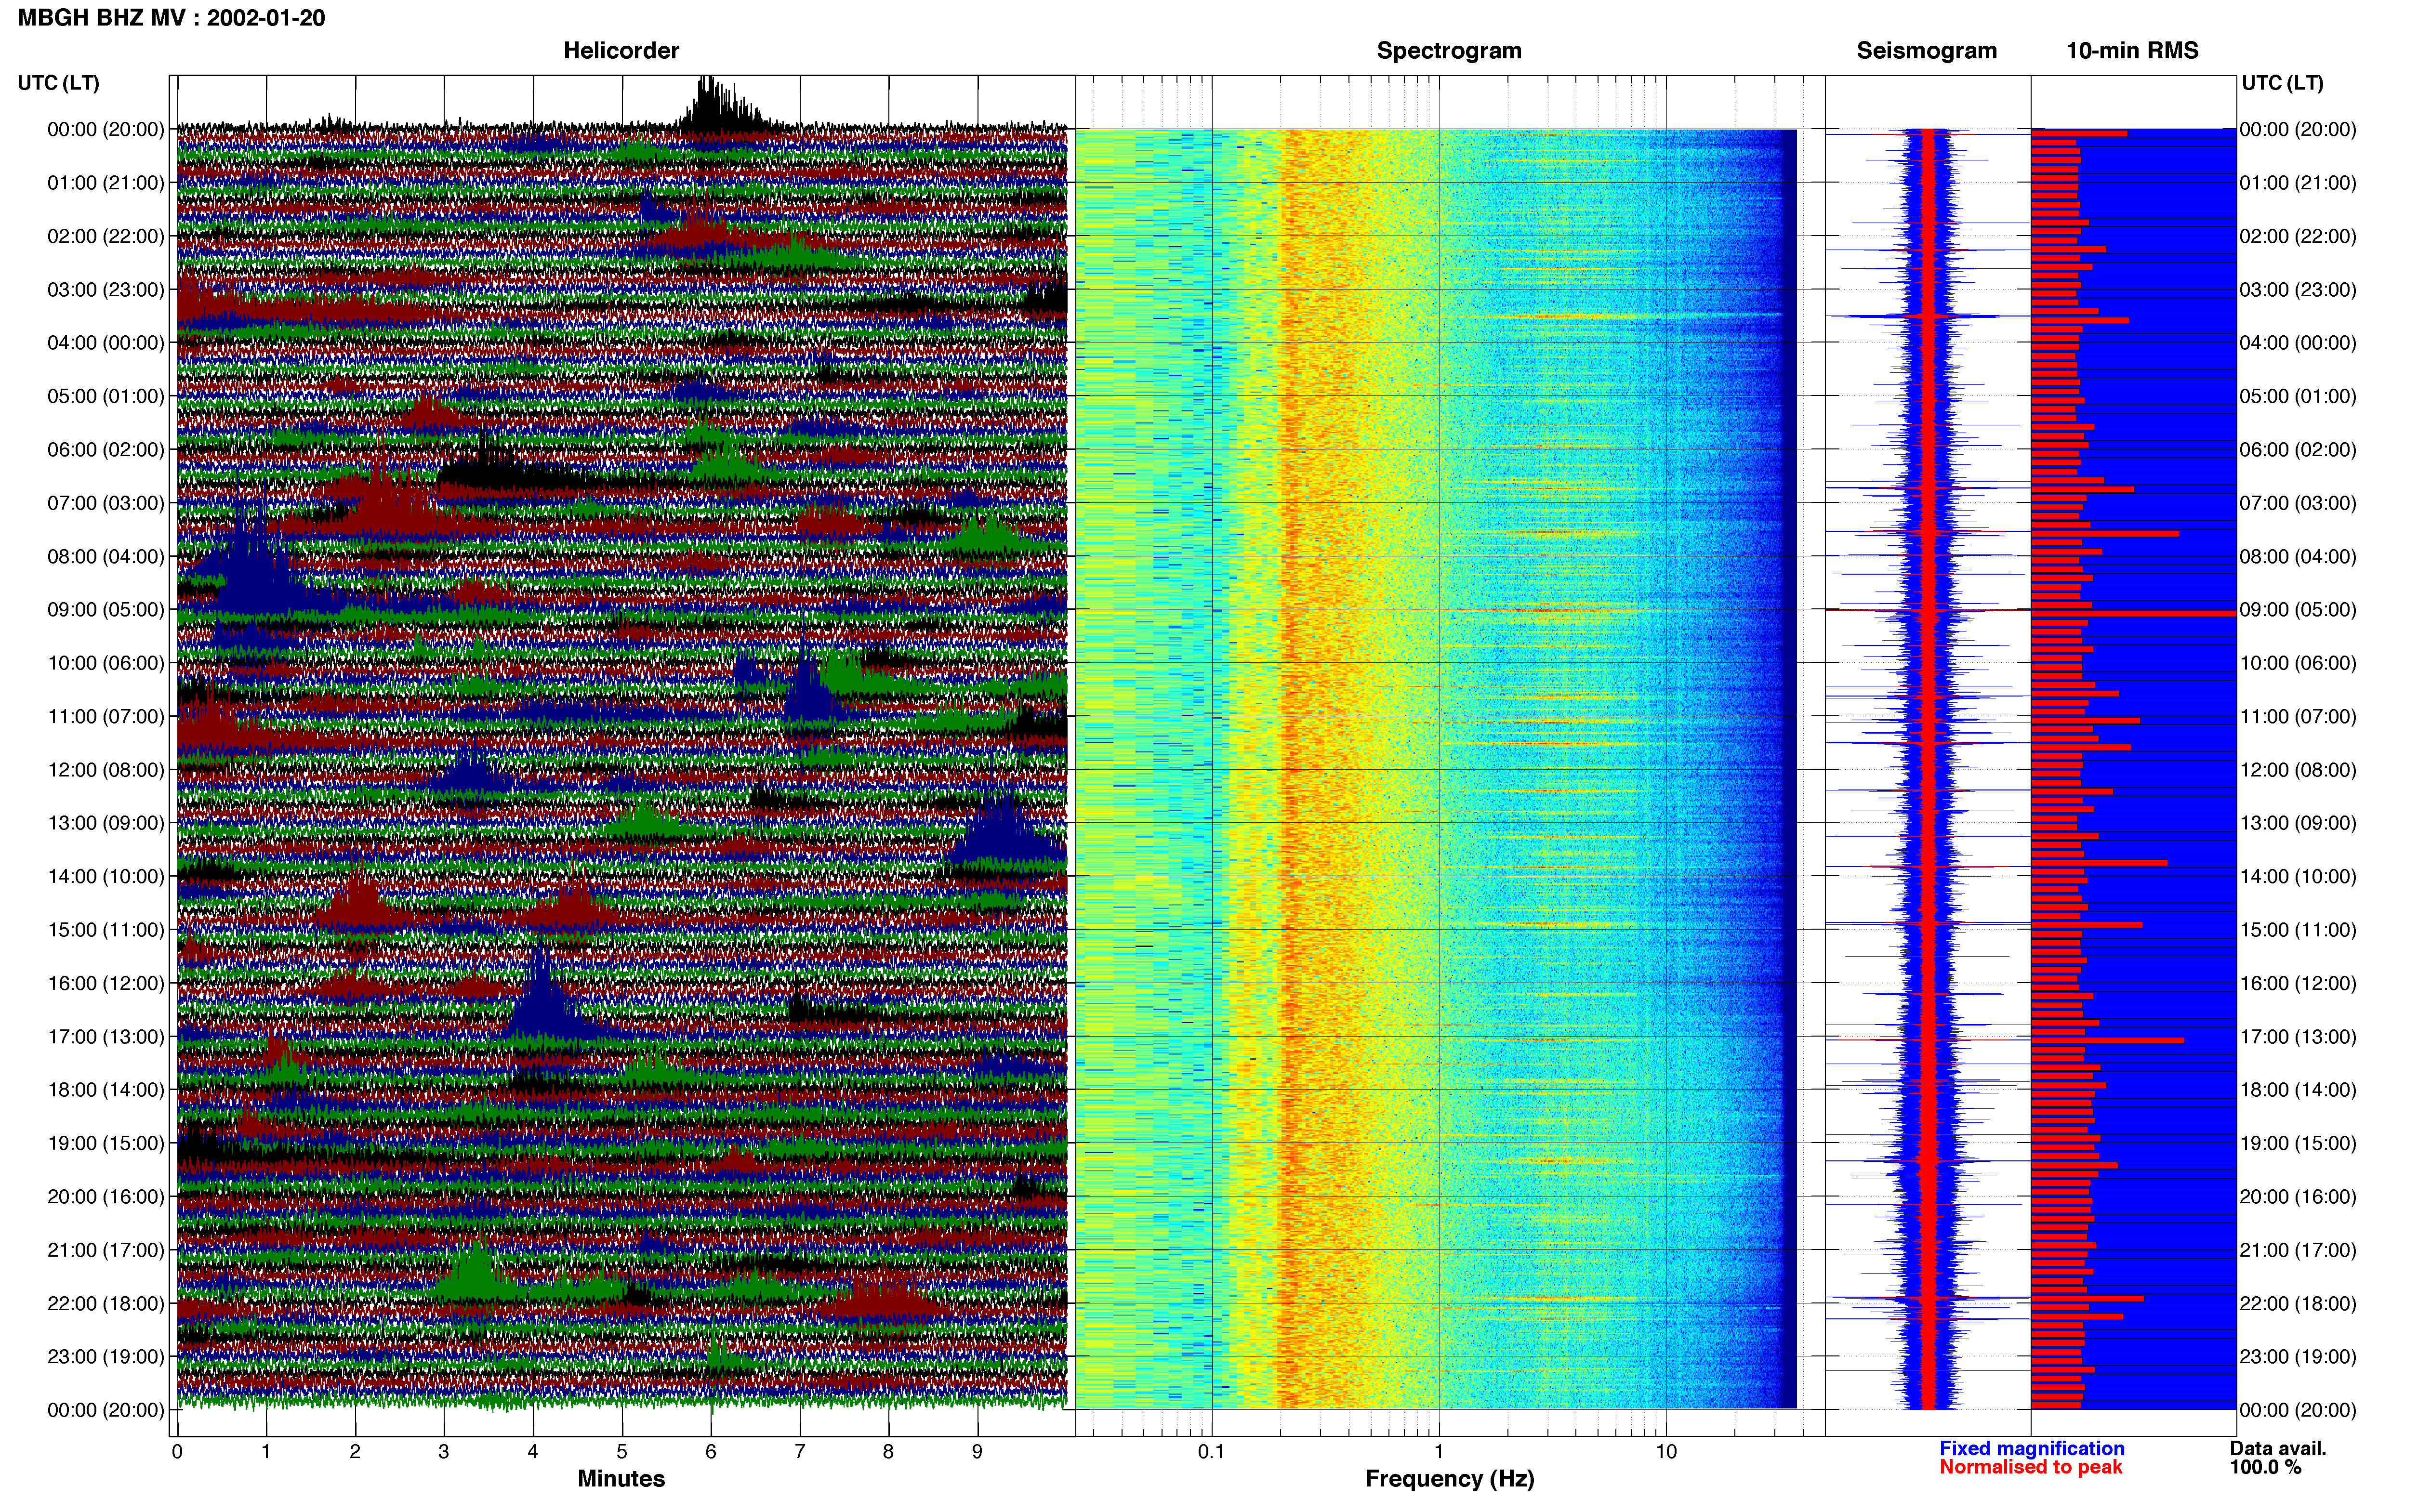Click the 'Seismogram' panel heading
Viewport: 2418px width, 1512px height.
(x=1926, y=50)
